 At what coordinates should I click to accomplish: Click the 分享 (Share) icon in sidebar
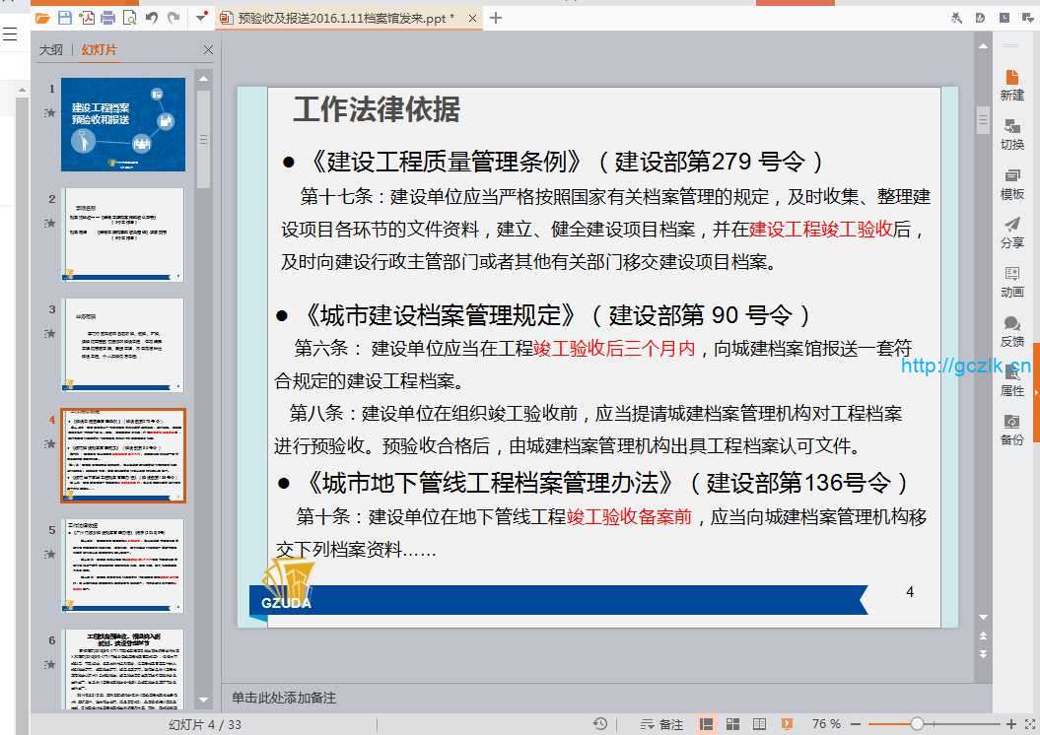tap(1011, 232)
